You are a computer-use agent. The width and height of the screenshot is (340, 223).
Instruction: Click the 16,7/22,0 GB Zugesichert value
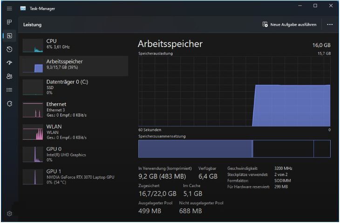[157, 194]
